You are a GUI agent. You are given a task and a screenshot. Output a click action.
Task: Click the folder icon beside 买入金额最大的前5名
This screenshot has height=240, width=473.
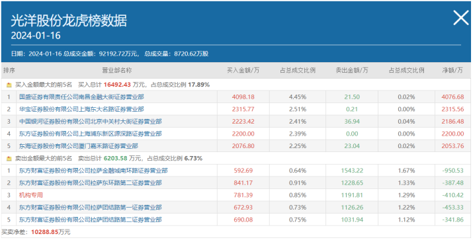tap(9, 85)
